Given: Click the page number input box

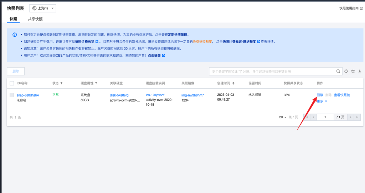Looking at the screenshot, I should pos(325,117).
